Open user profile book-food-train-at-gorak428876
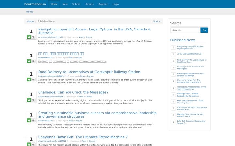The height and width of the screenshot is (146, 235). click(51, 76)
